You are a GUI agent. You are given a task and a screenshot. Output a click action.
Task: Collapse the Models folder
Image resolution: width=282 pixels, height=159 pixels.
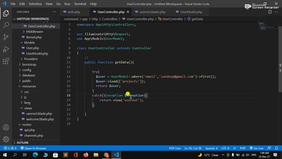30,42
